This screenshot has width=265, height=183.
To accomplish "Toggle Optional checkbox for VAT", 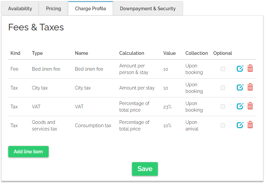I will 223,107.
